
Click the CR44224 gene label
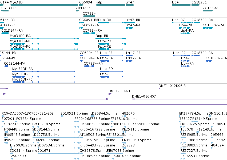coord(83,8)
